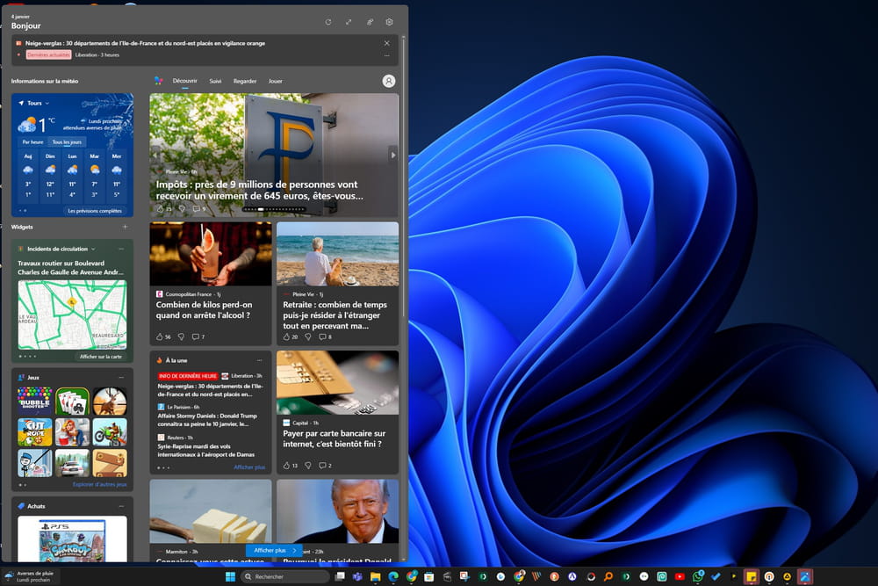Open Affaire Stormy Daniels news item
The width and height of the screenshot is (878, 586).
point(208,420)
